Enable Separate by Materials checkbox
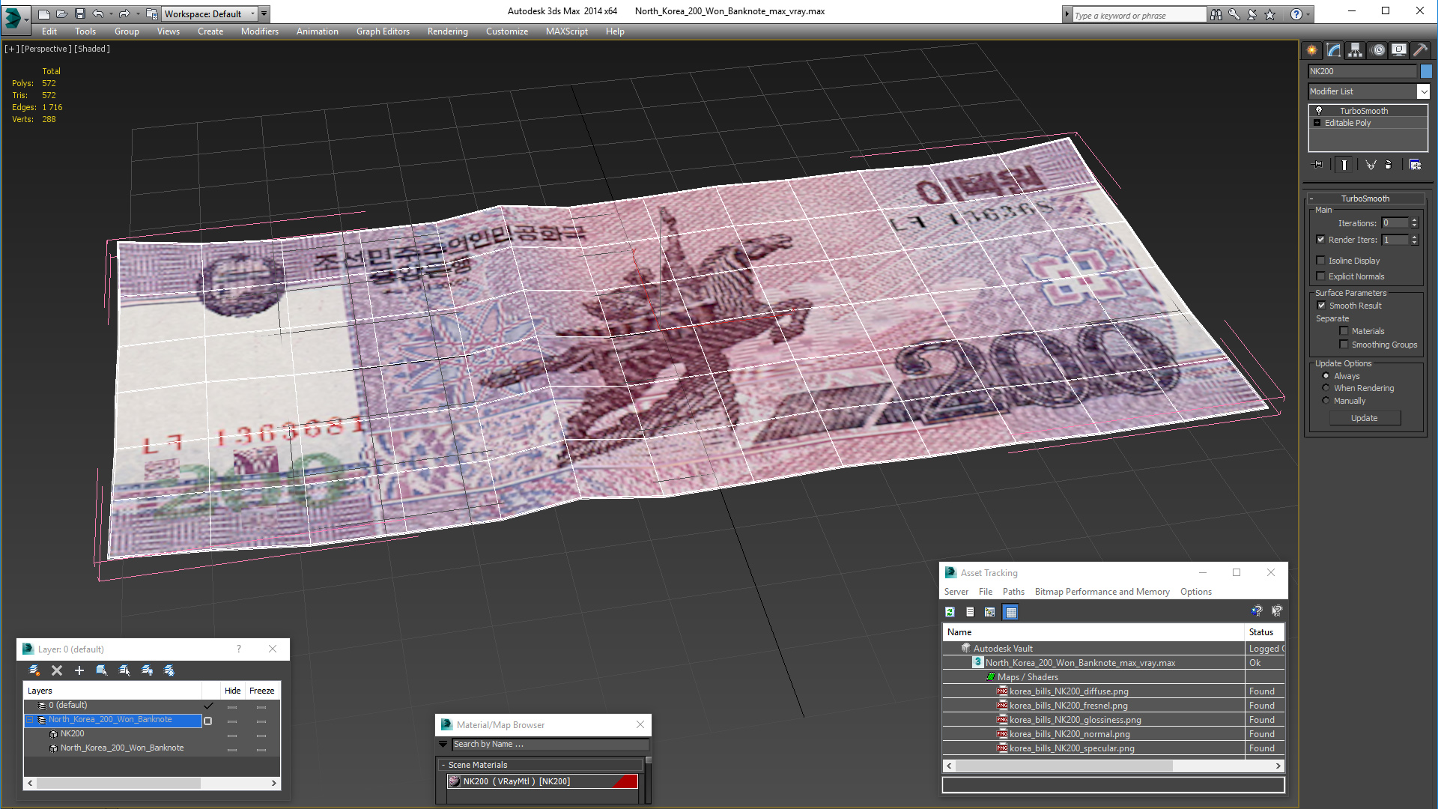 pyautogui.click(x=1344, y=331)
